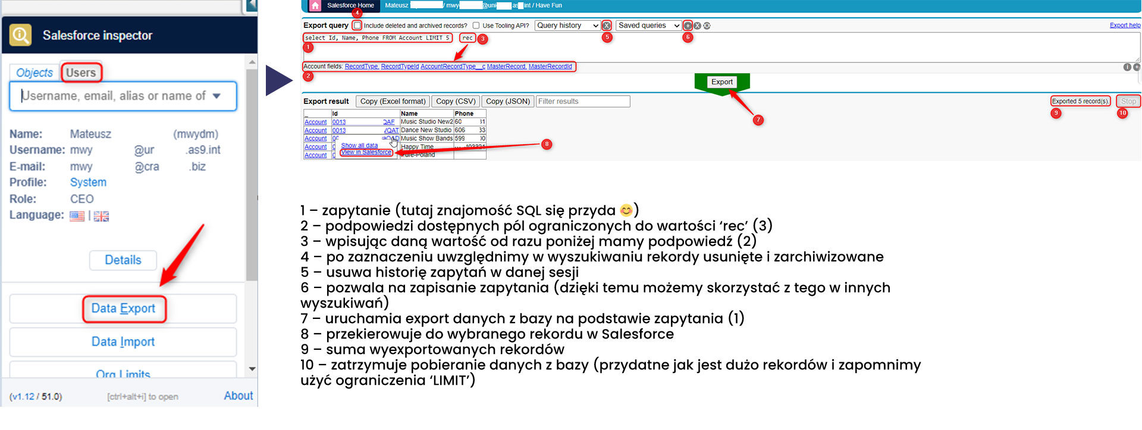Screen dimensions: 1142x430
Task: Click the inspector panel down scroll arrow
Action: click(x=252, y=369)
